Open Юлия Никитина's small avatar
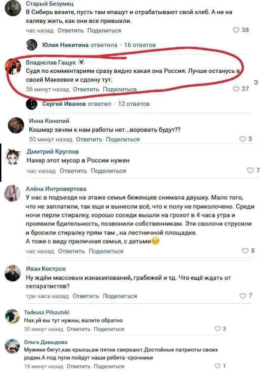The image size is (264, 371). tap(31, 45)
